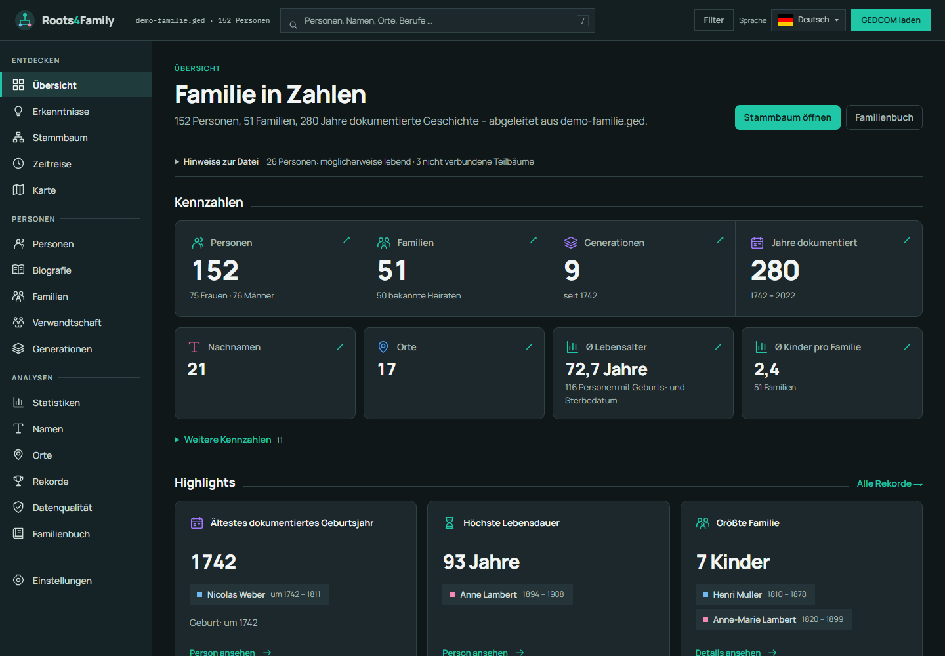Click the Familienbuch button in header

(884, 117)
